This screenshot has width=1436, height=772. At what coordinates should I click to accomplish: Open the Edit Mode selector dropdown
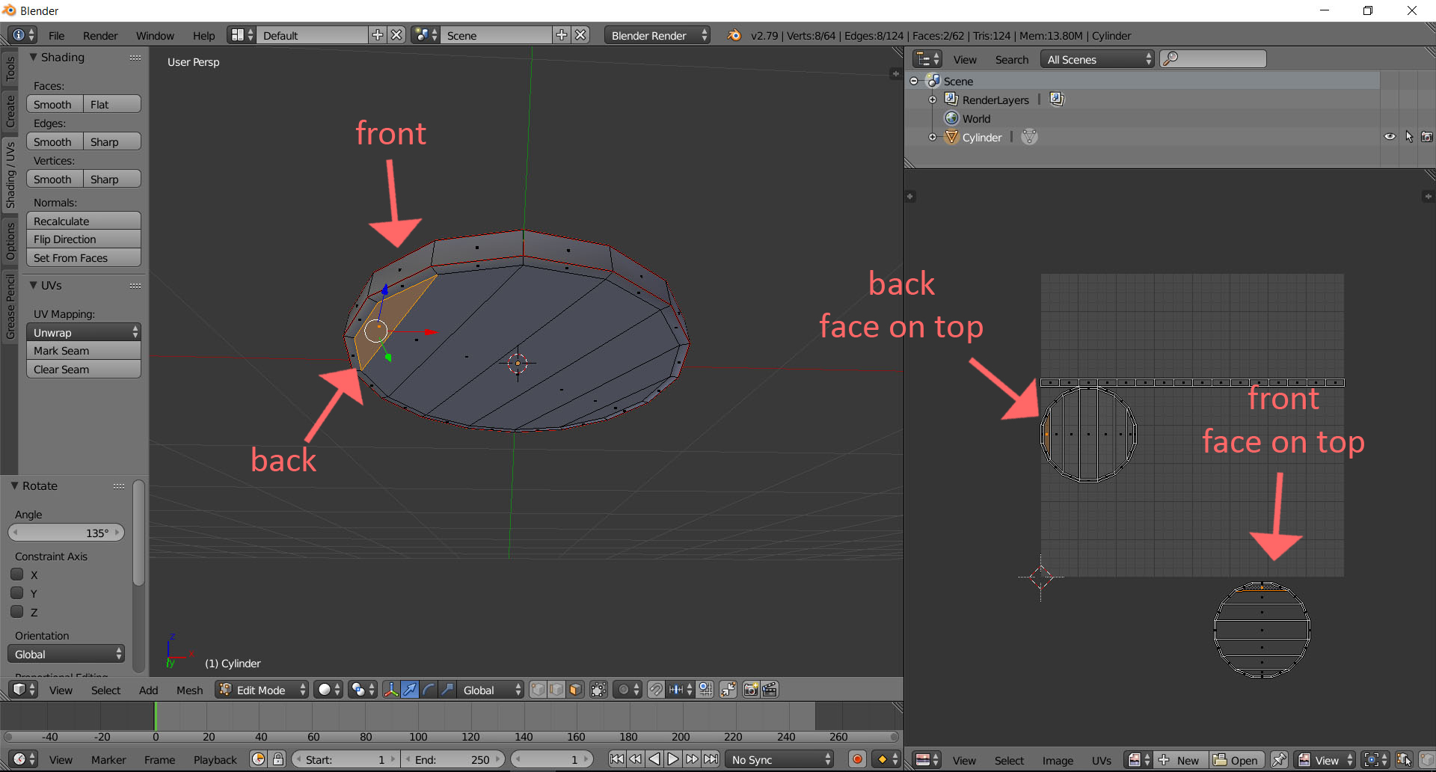point(263,690)
